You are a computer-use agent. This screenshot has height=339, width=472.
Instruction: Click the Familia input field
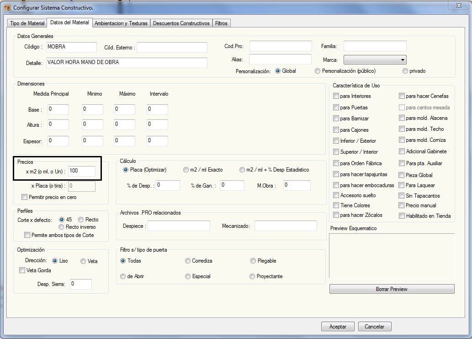pyautogui.click(x=375, y=46)
